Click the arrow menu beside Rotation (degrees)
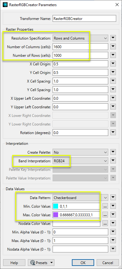This screenshot has width=122, height=269. pyautogui.click(x=113, y=132)
